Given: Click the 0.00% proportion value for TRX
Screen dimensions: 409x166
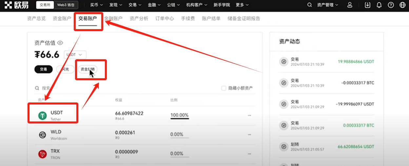Looking at the screenshot, I should pos(177,154).
